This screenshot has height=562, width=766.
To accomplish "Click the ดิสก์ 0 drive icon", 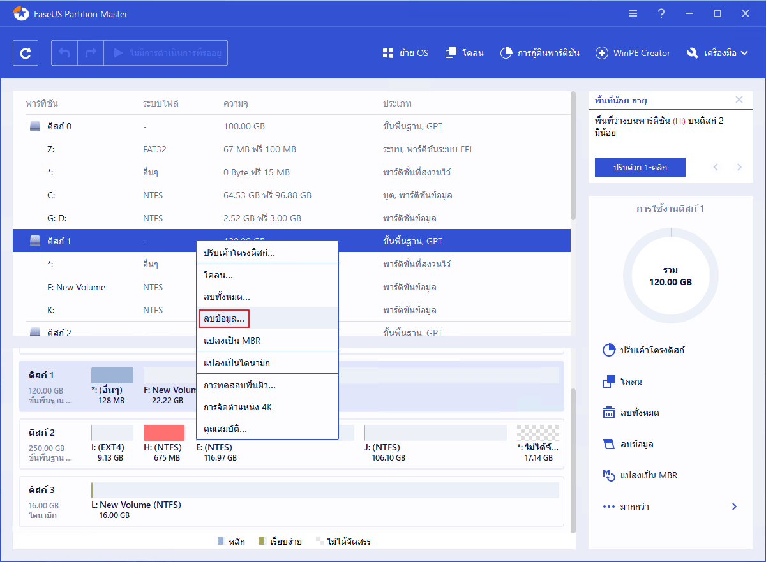I will point(36,126).
